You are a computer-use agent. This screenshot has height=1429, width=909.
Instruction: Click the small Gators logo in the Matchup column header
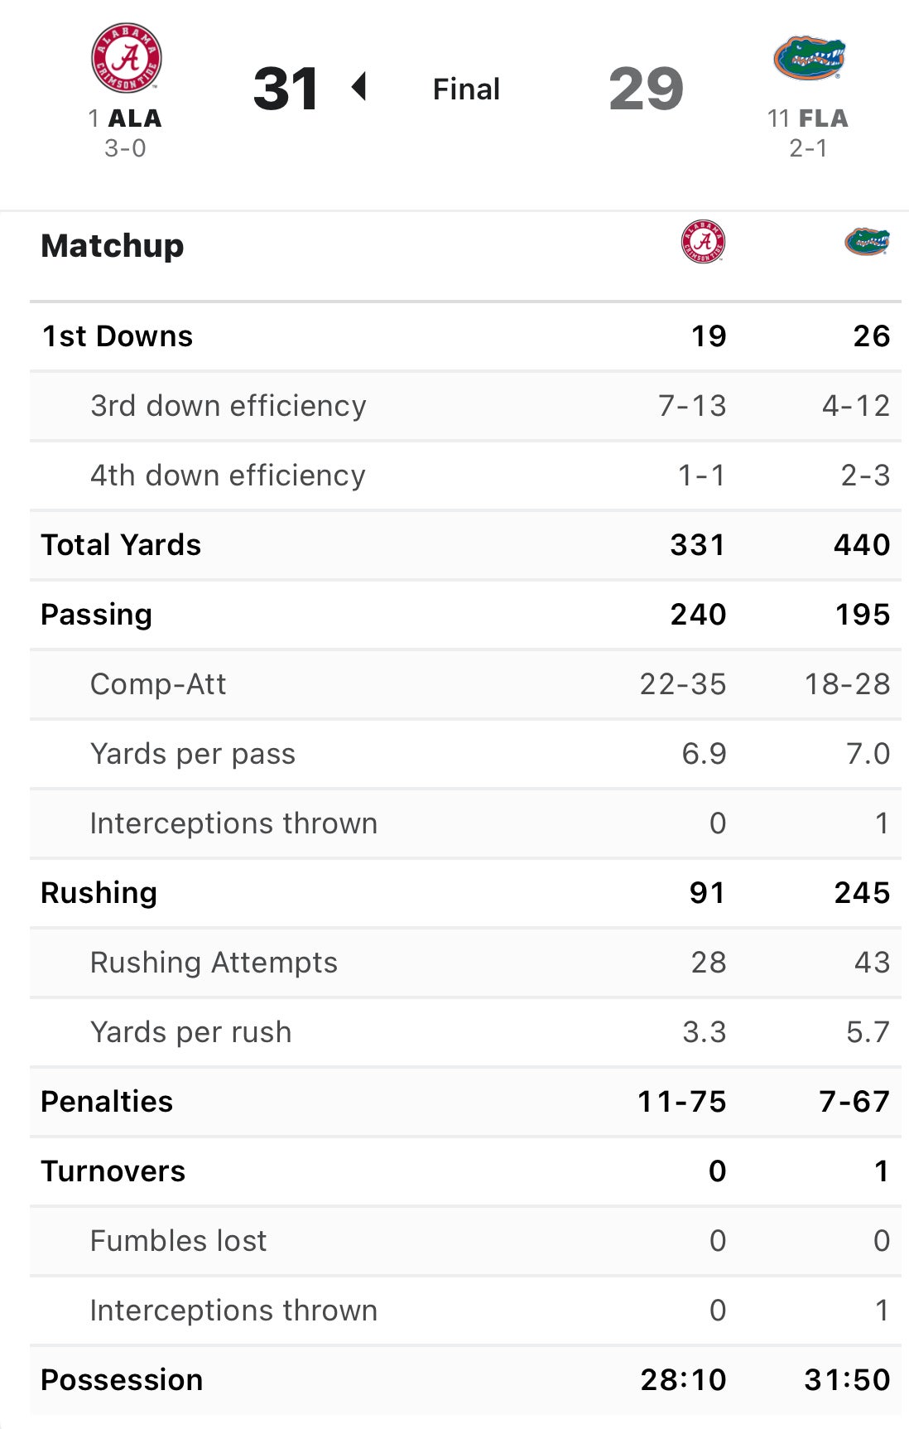point(867,242)
